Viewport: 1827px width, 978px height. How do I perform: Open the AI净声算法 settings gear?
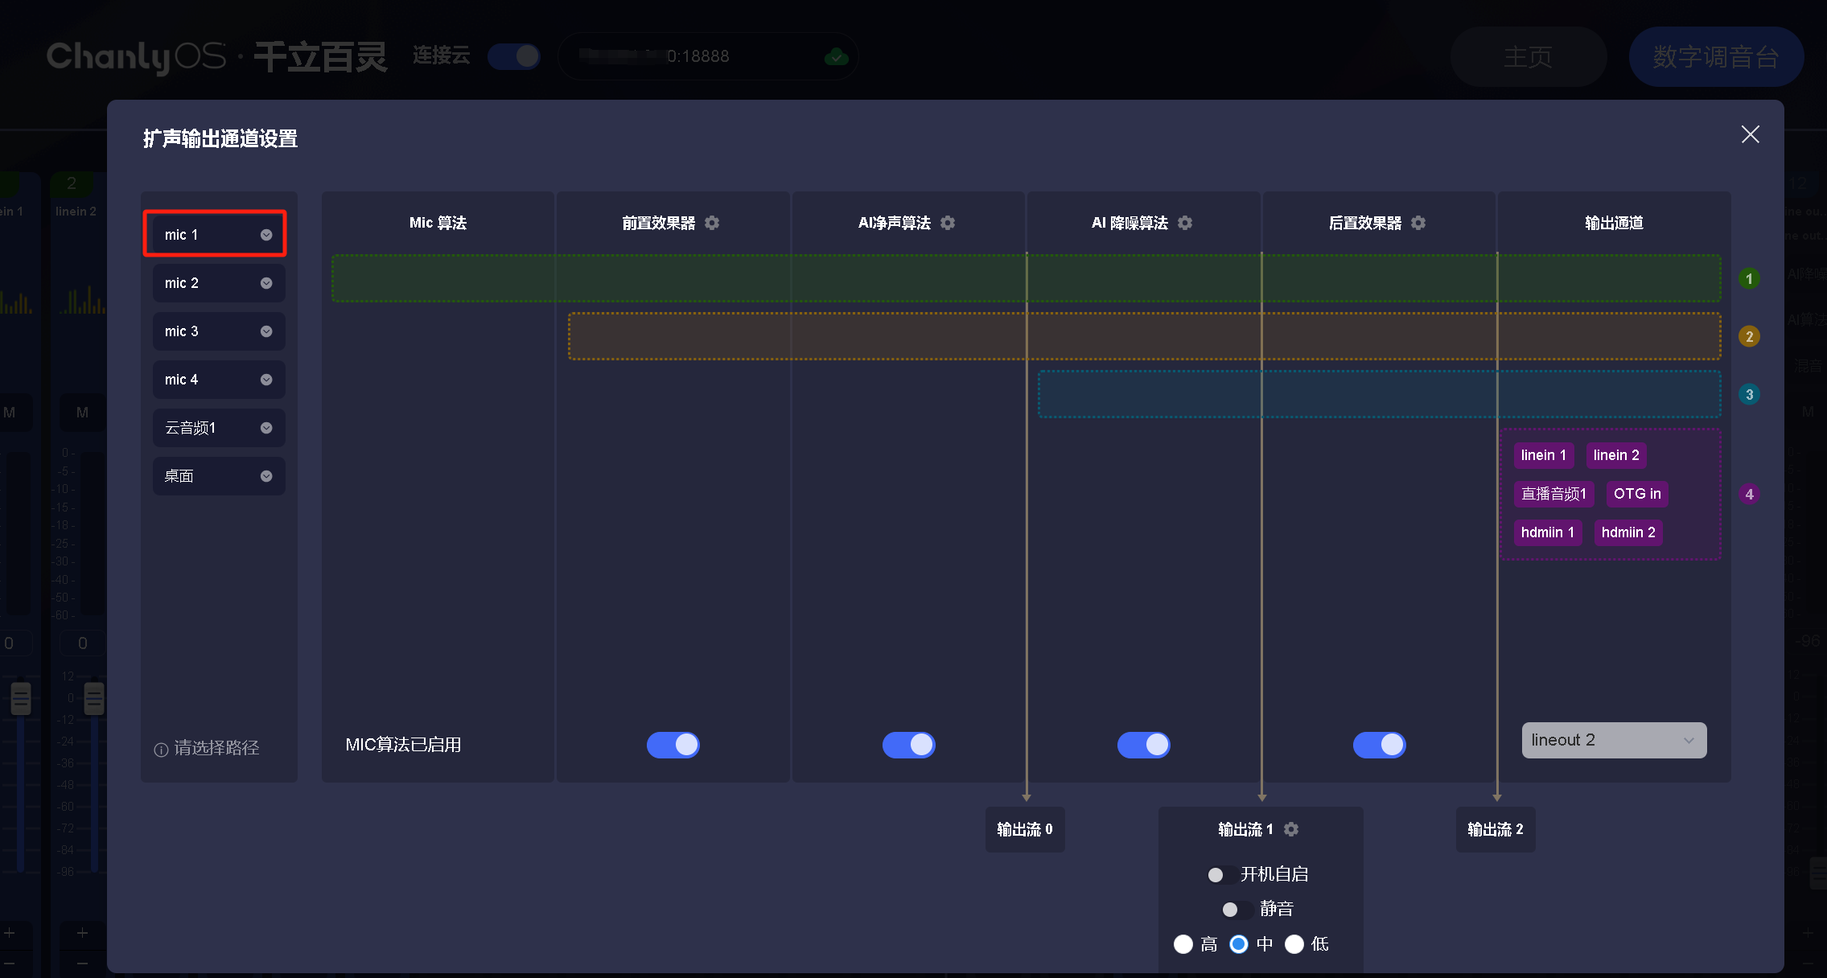[948, 223]
